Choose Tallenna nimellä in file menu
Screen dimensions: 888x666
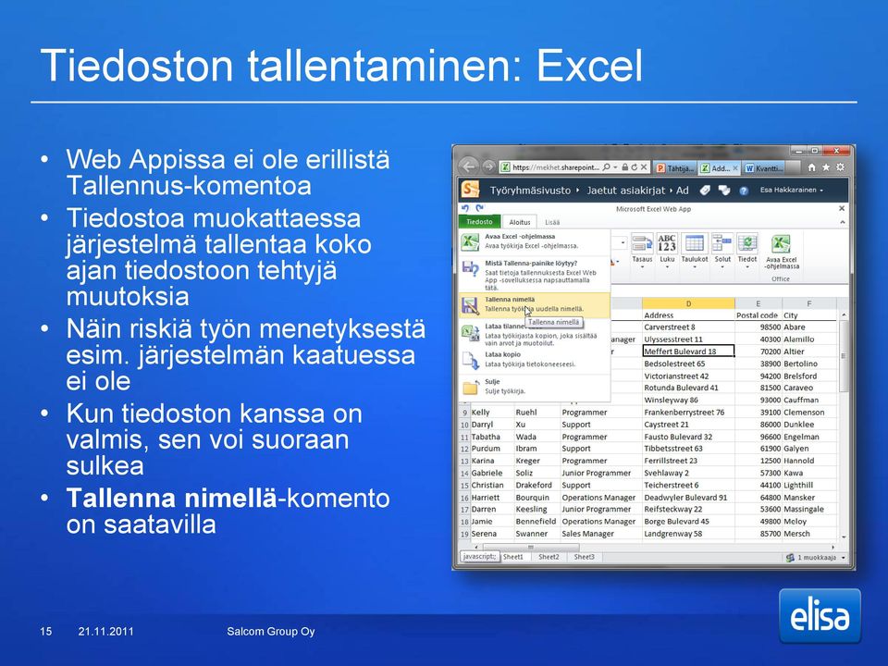pos(535,304)
